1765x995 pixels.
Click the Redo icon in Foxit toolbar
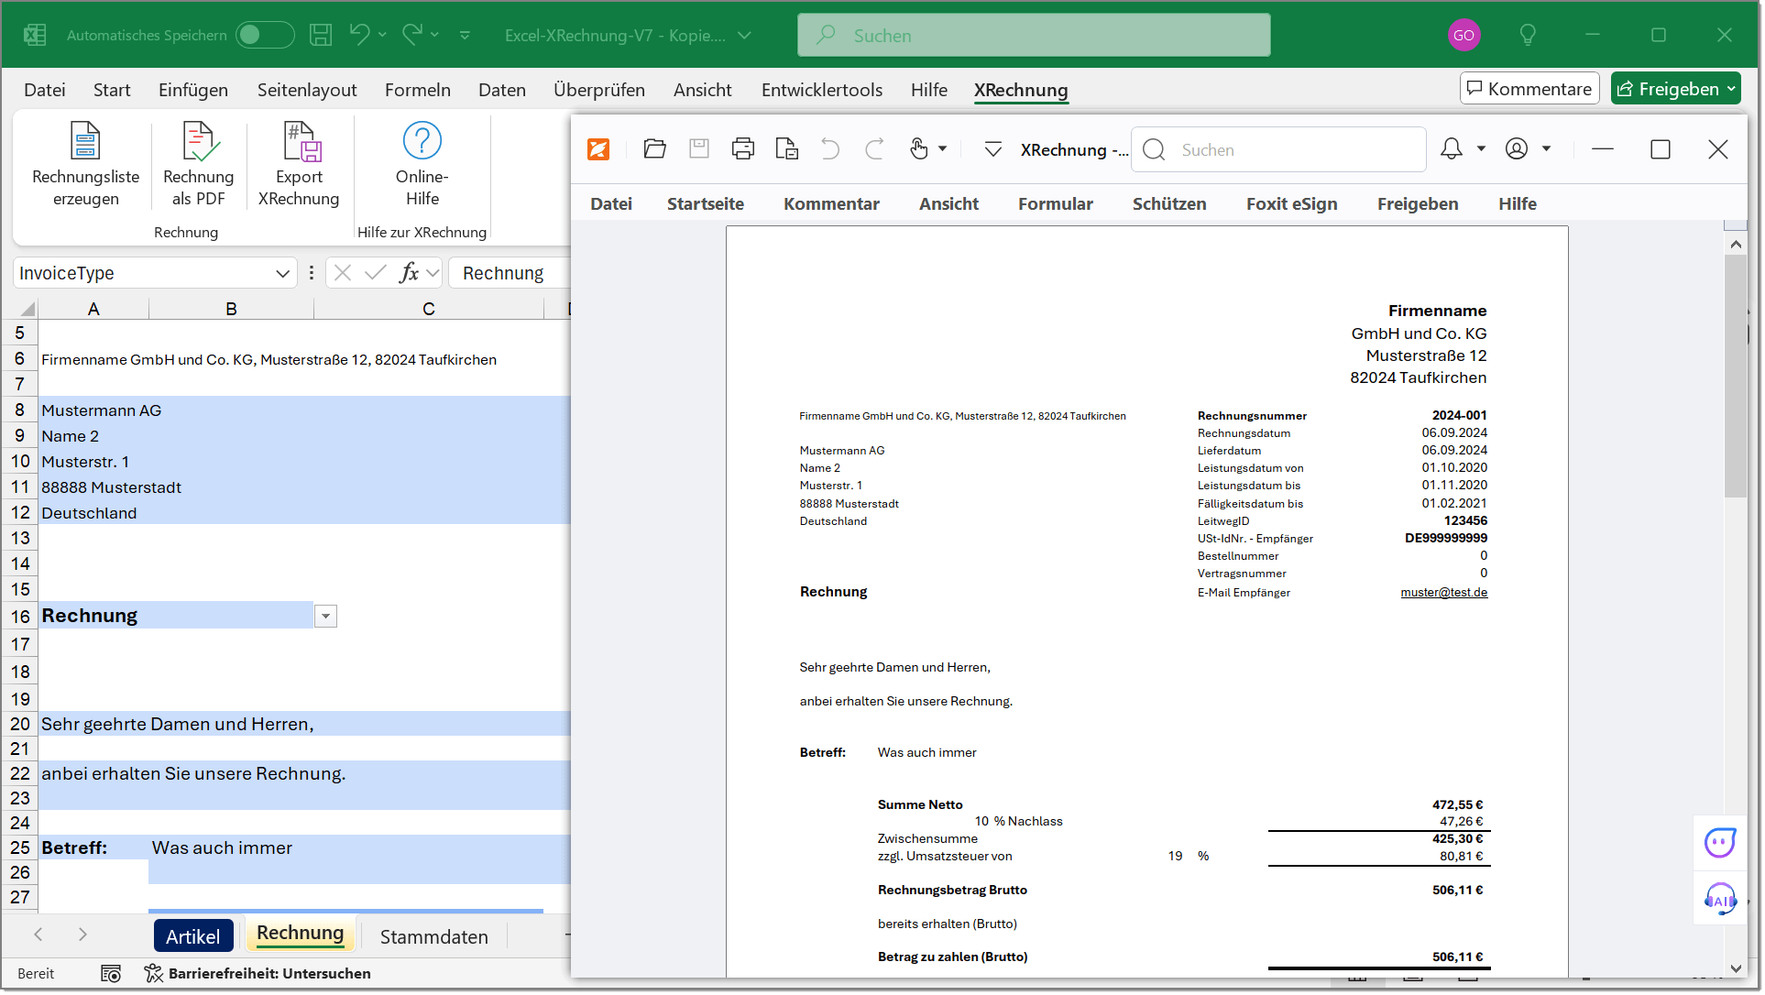874,148
